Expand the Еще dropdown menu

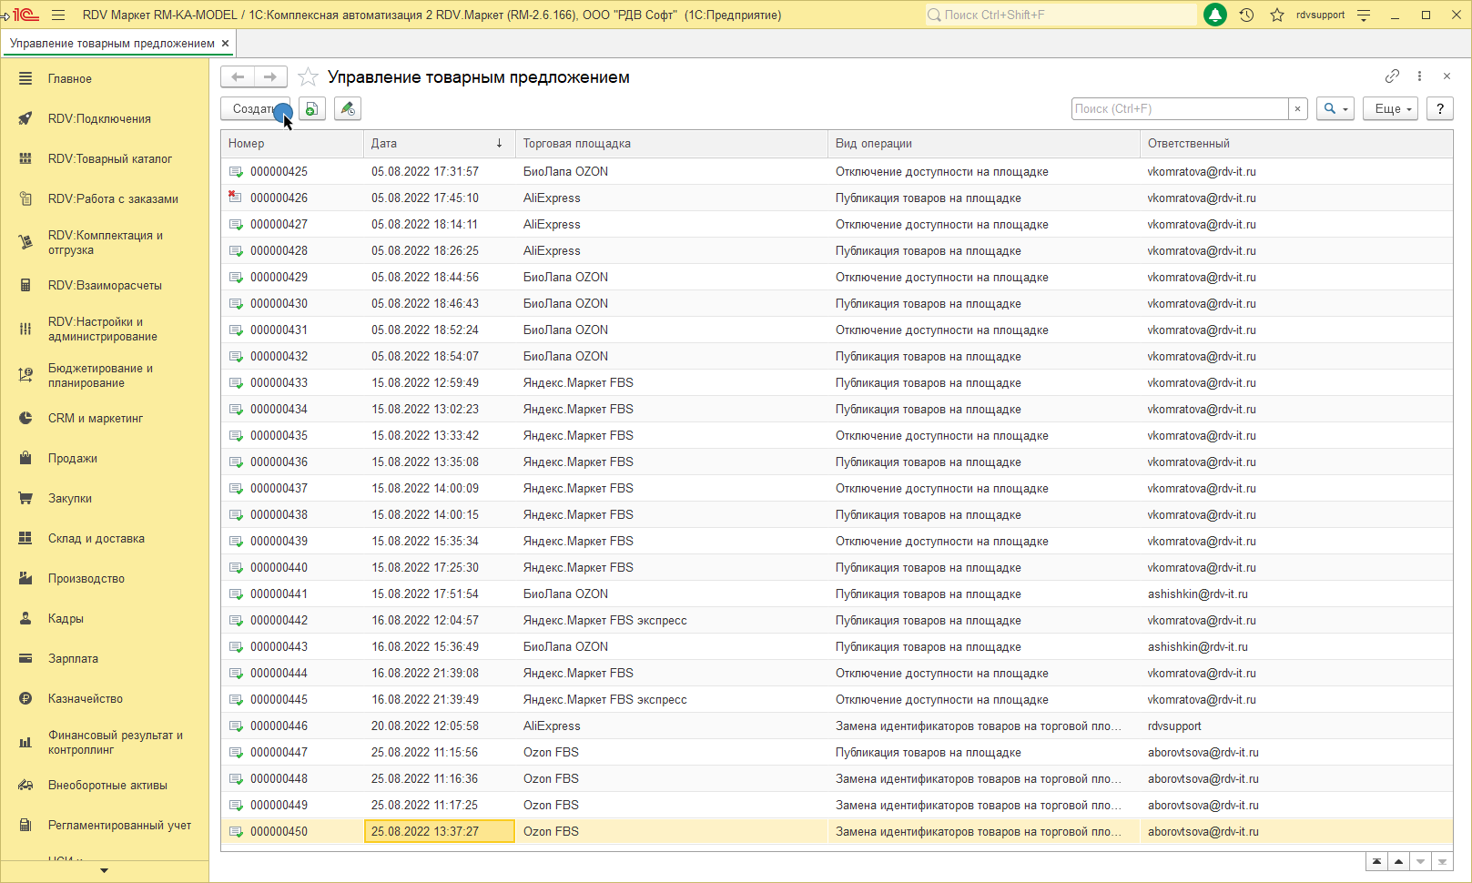(1390, 109)
